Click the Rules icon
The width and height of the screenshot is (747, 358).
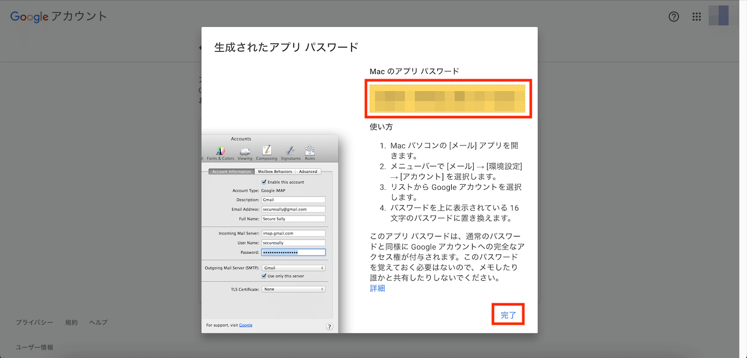coord(310,150)
